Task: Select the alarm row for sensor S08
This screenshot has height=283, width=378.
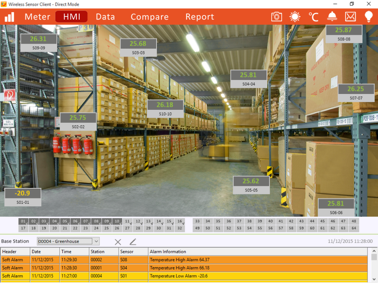Action: 184,260
